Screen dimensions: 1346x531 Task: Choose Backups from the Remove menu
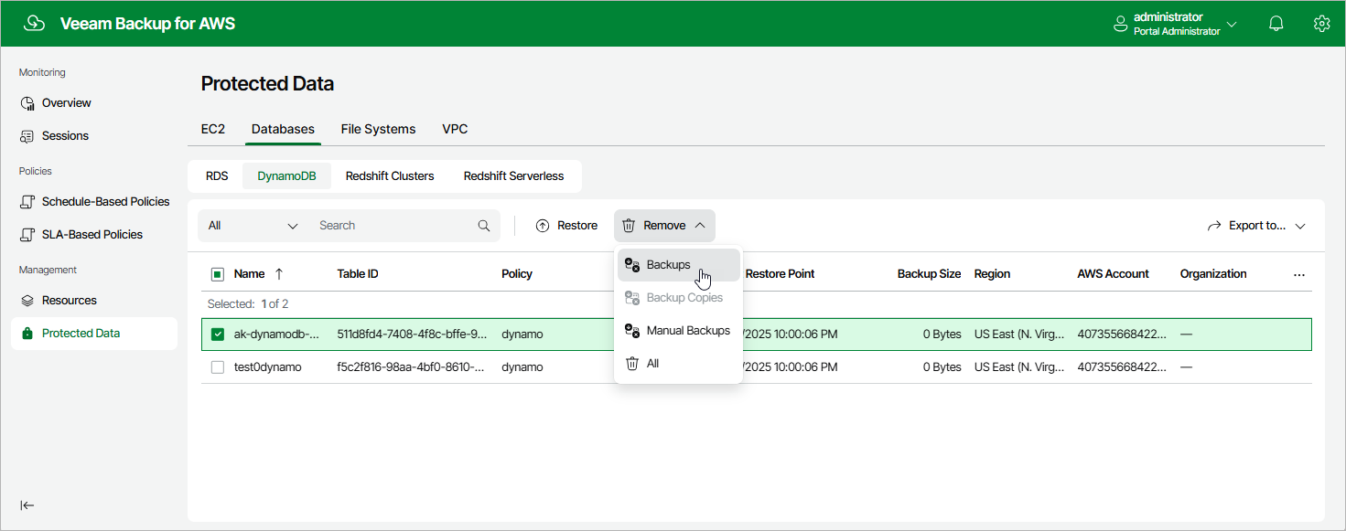pyautogui.click(x=678, y=265)
